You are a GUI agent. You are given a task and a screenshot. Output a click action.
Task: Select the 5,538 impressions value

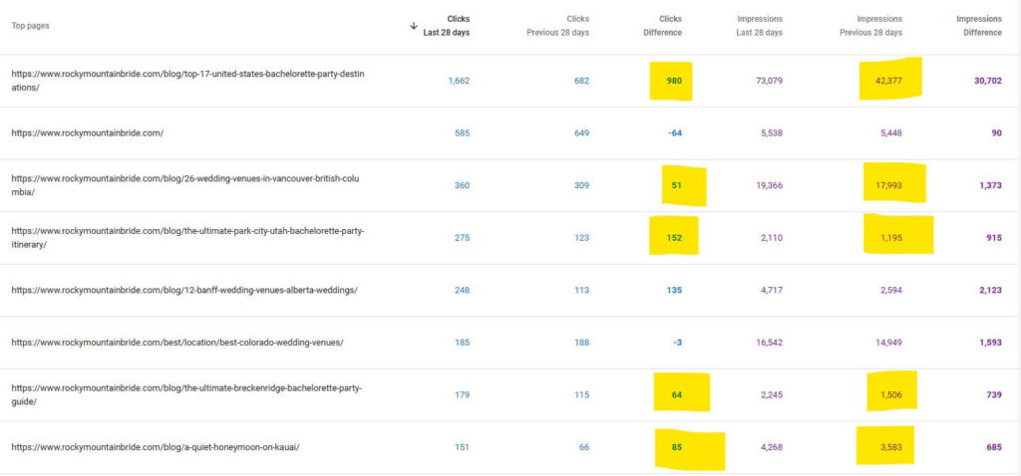pos(772,133)
